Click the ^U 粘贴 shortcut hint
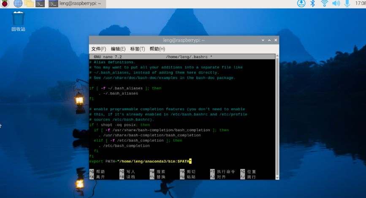This screenshot has width=366, height=198. pos(188,177)
